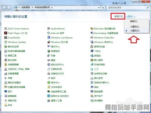Open the 区域和语言 link

pos(100,65)
